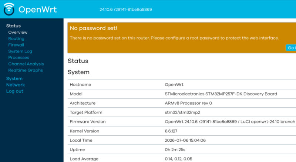The image size is (296, 162).
Task: Click the OpenWrt brand title
Action: pos(38,10)
